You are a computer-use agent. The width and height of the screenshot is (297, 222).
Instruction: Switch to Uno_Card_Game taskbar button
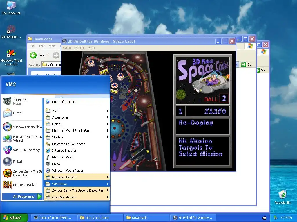tap(100, 218)
